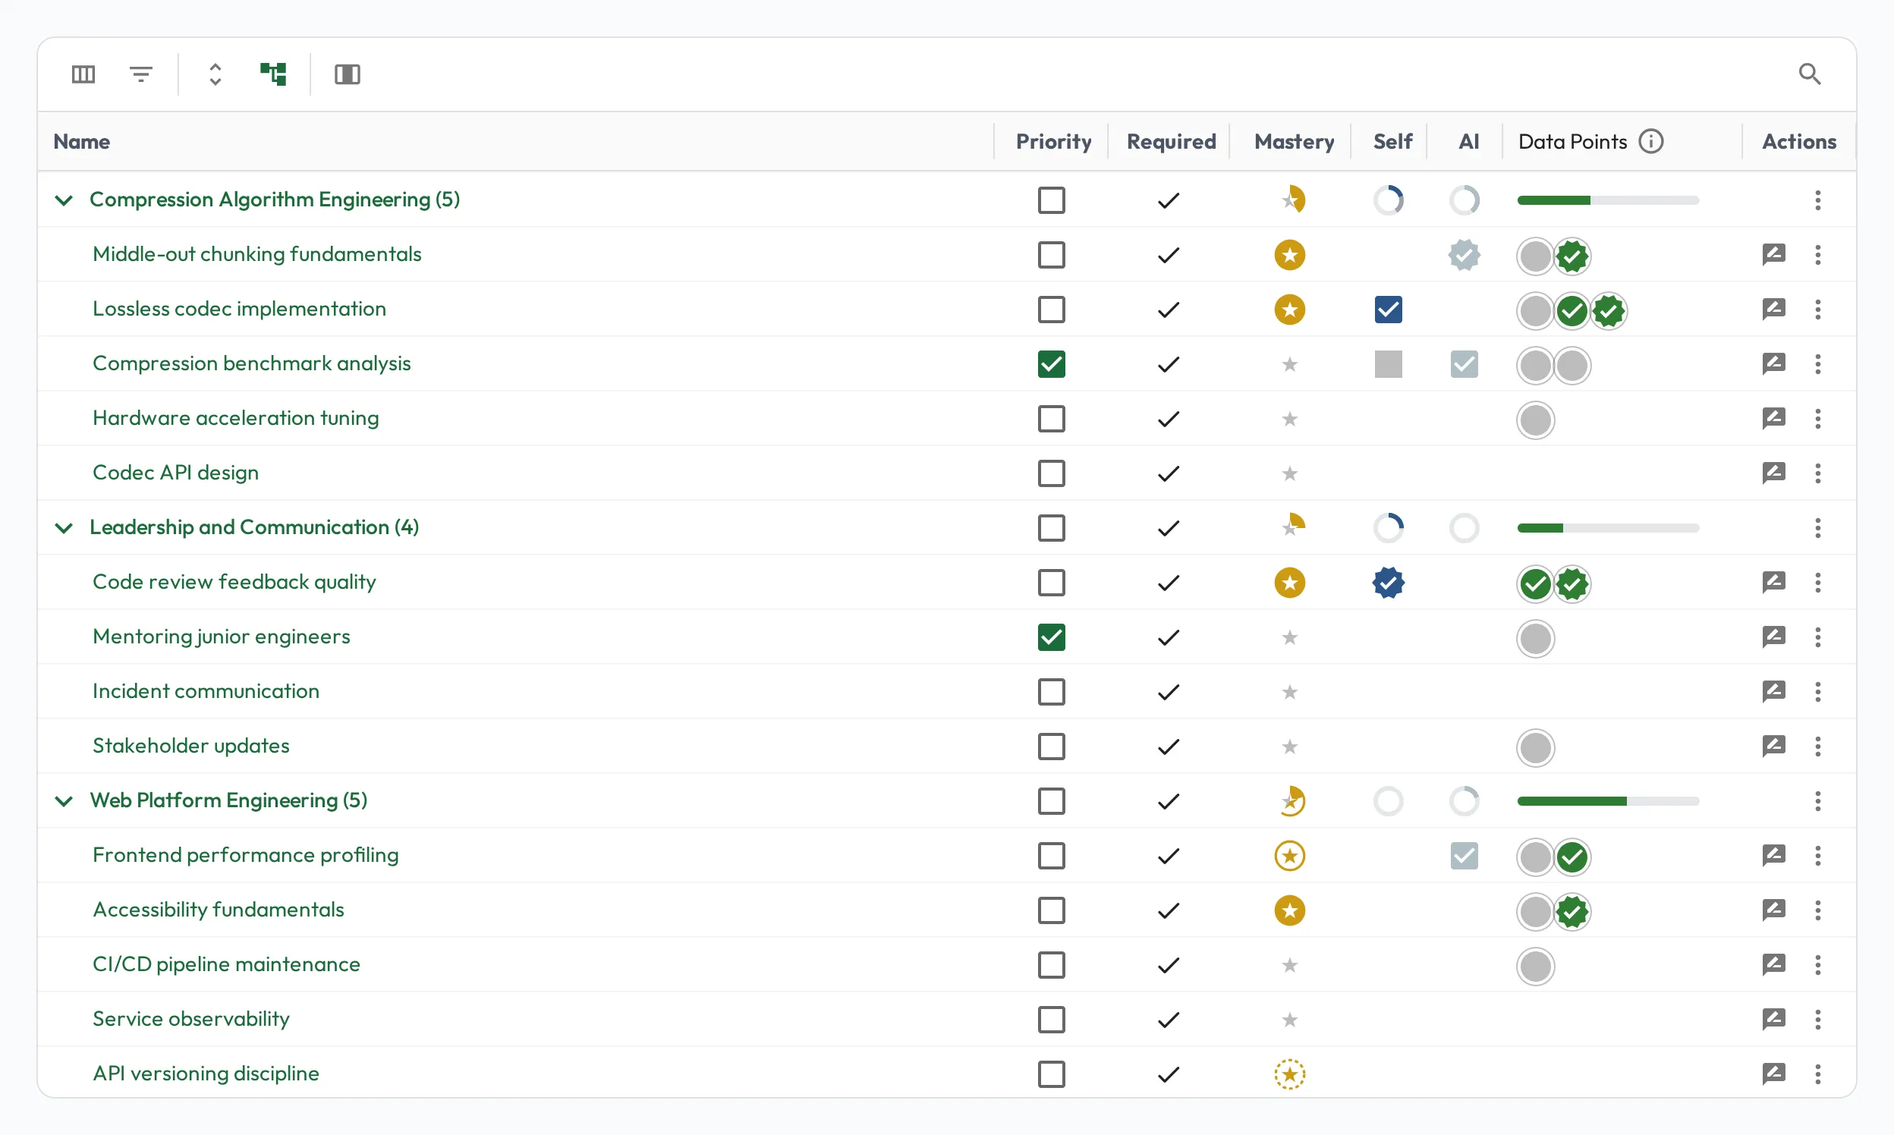Check priority for Incident communication
The image size is (1894, 1135).
point(1051,692)
